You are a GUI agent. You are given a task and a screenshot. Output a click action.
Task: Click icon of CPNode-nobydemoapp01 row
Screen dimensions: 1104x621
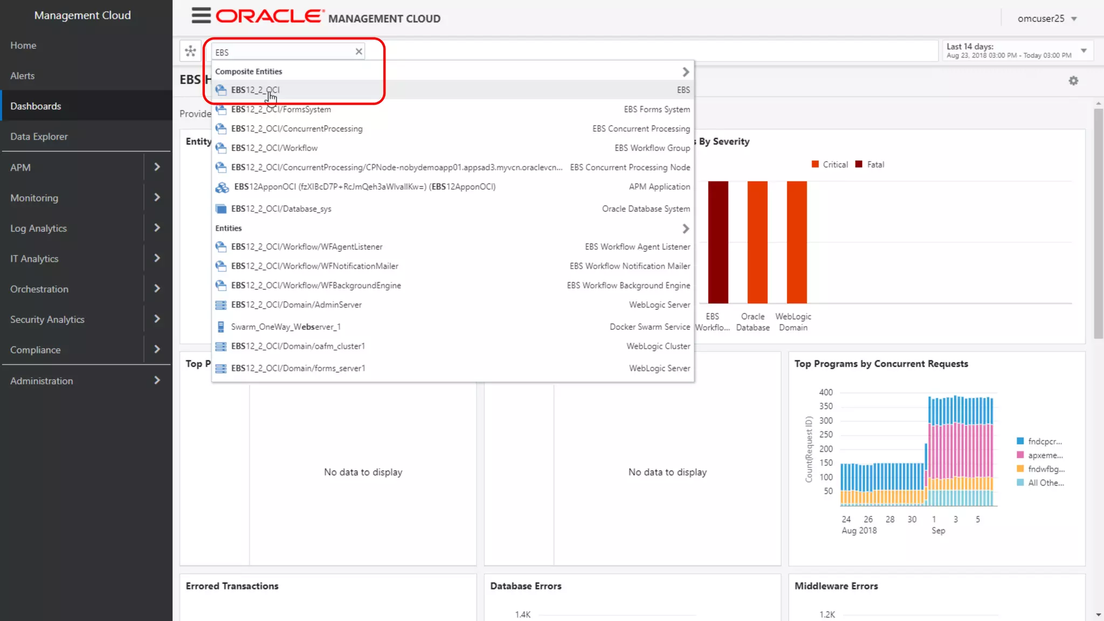tap(221, 168)
